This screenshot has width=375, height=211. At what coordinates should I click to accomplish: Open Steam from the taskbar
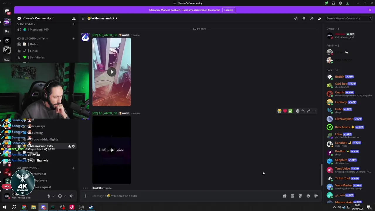[91, 207]
